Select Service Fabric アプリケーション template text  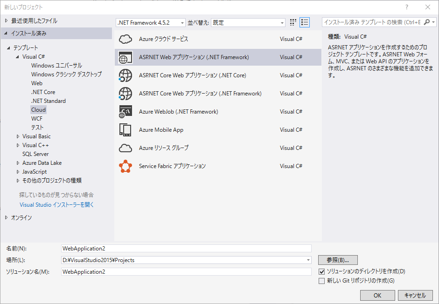pyautogui.click(x=172, y=166)
